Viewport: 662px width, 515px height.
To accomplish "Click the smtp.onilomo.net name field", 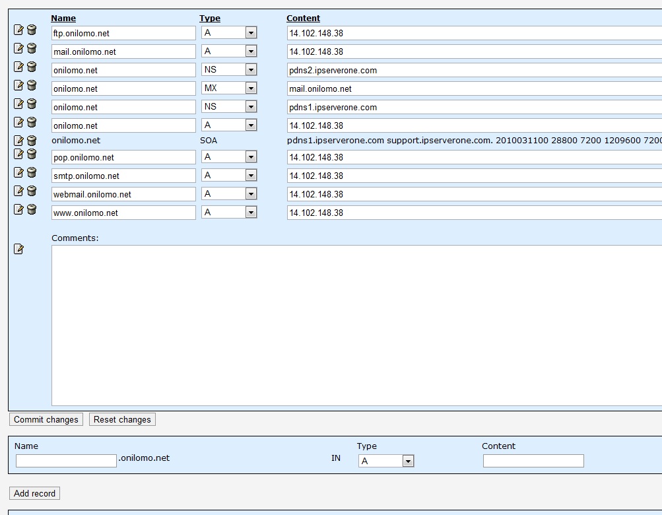I will coord(123,176).
